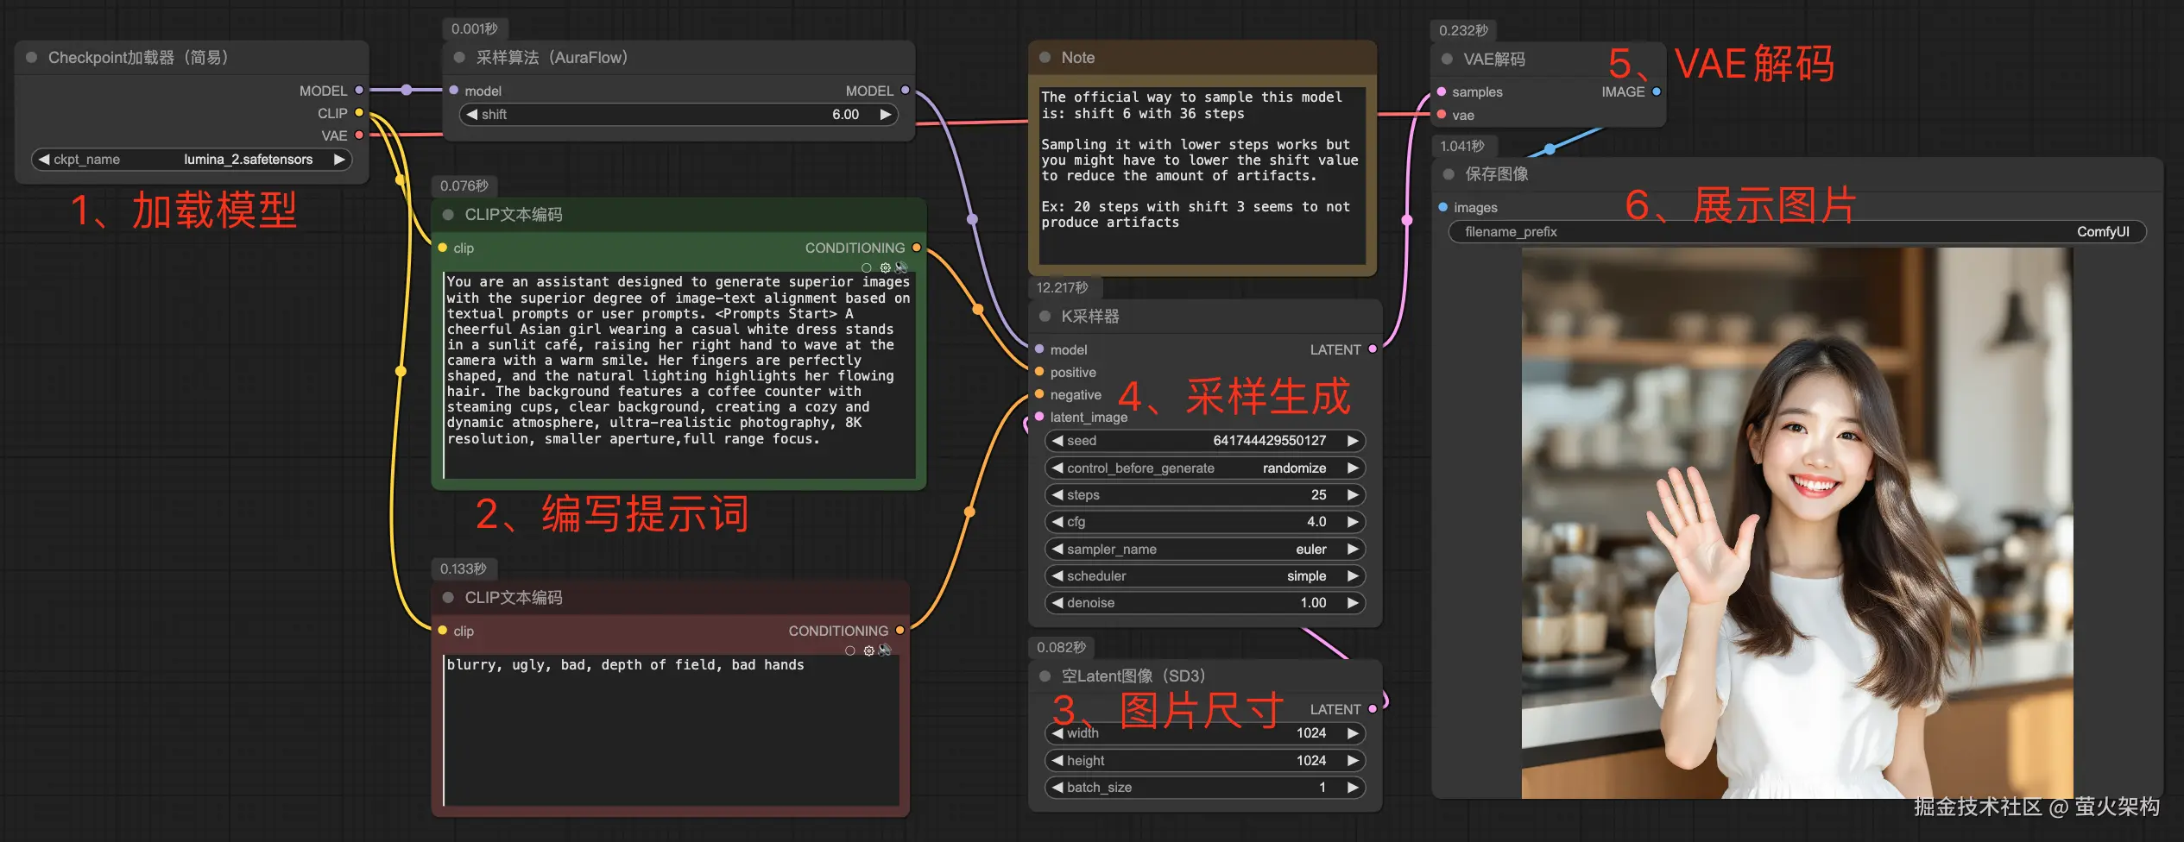Collapse the K采样器 node via title dot
Image resolution: width=2184 pixels, height=842 pixels.
(x=1045, y=317)
